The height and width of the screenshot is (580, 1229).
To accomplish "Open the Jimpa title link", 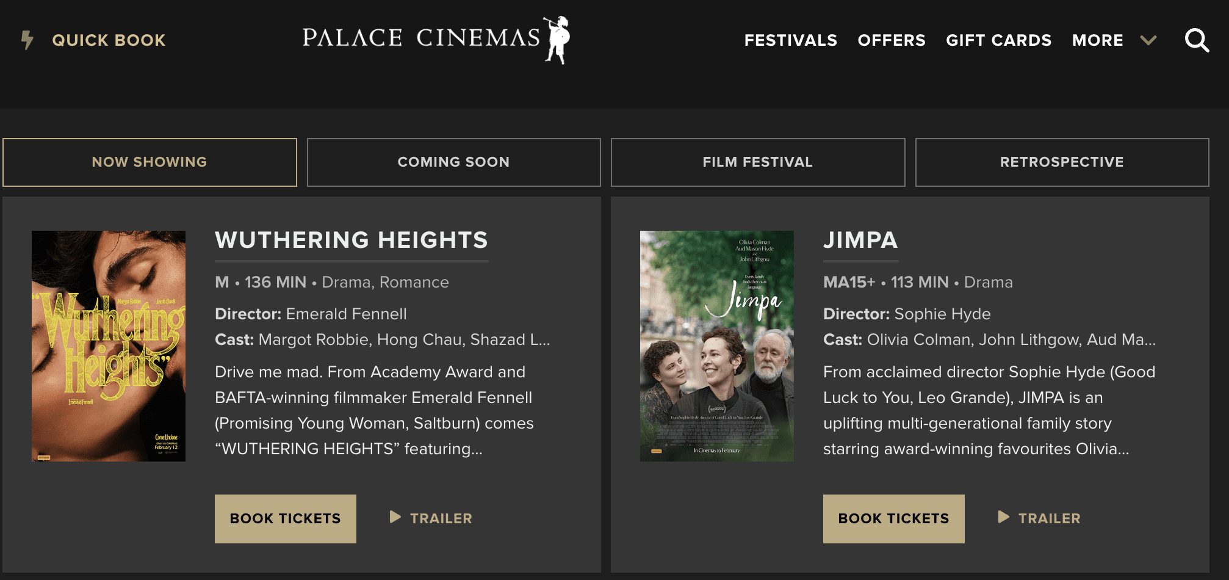I will tap(860, 240).
